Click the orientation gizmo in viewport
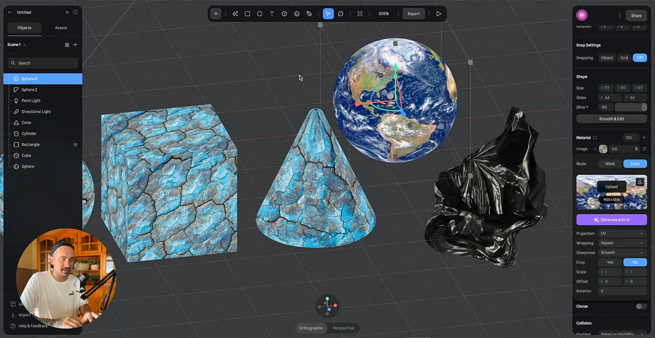This screenshot has height=338, width=655. click(x=327, y=305)
